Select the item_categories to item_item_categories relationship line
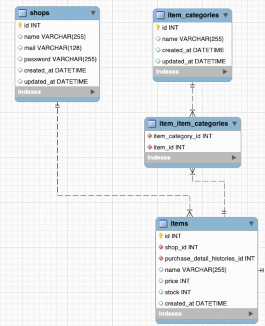This screenshot has height=326, width=265. tap(193, 99)
